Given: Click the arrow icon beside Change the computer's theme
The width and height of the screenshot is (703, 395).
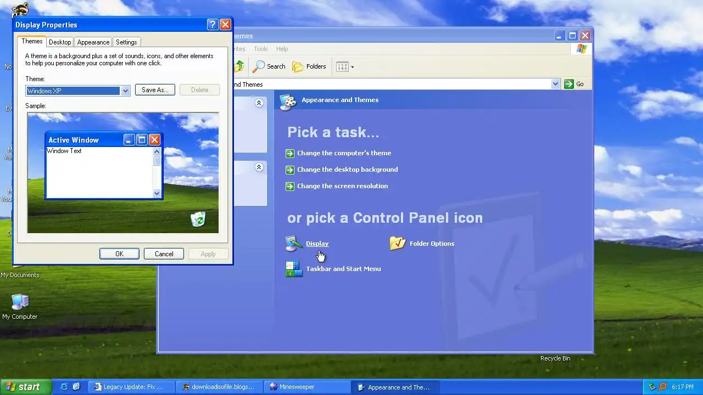Looking at the screenshot, I should (x=290, y=154).
